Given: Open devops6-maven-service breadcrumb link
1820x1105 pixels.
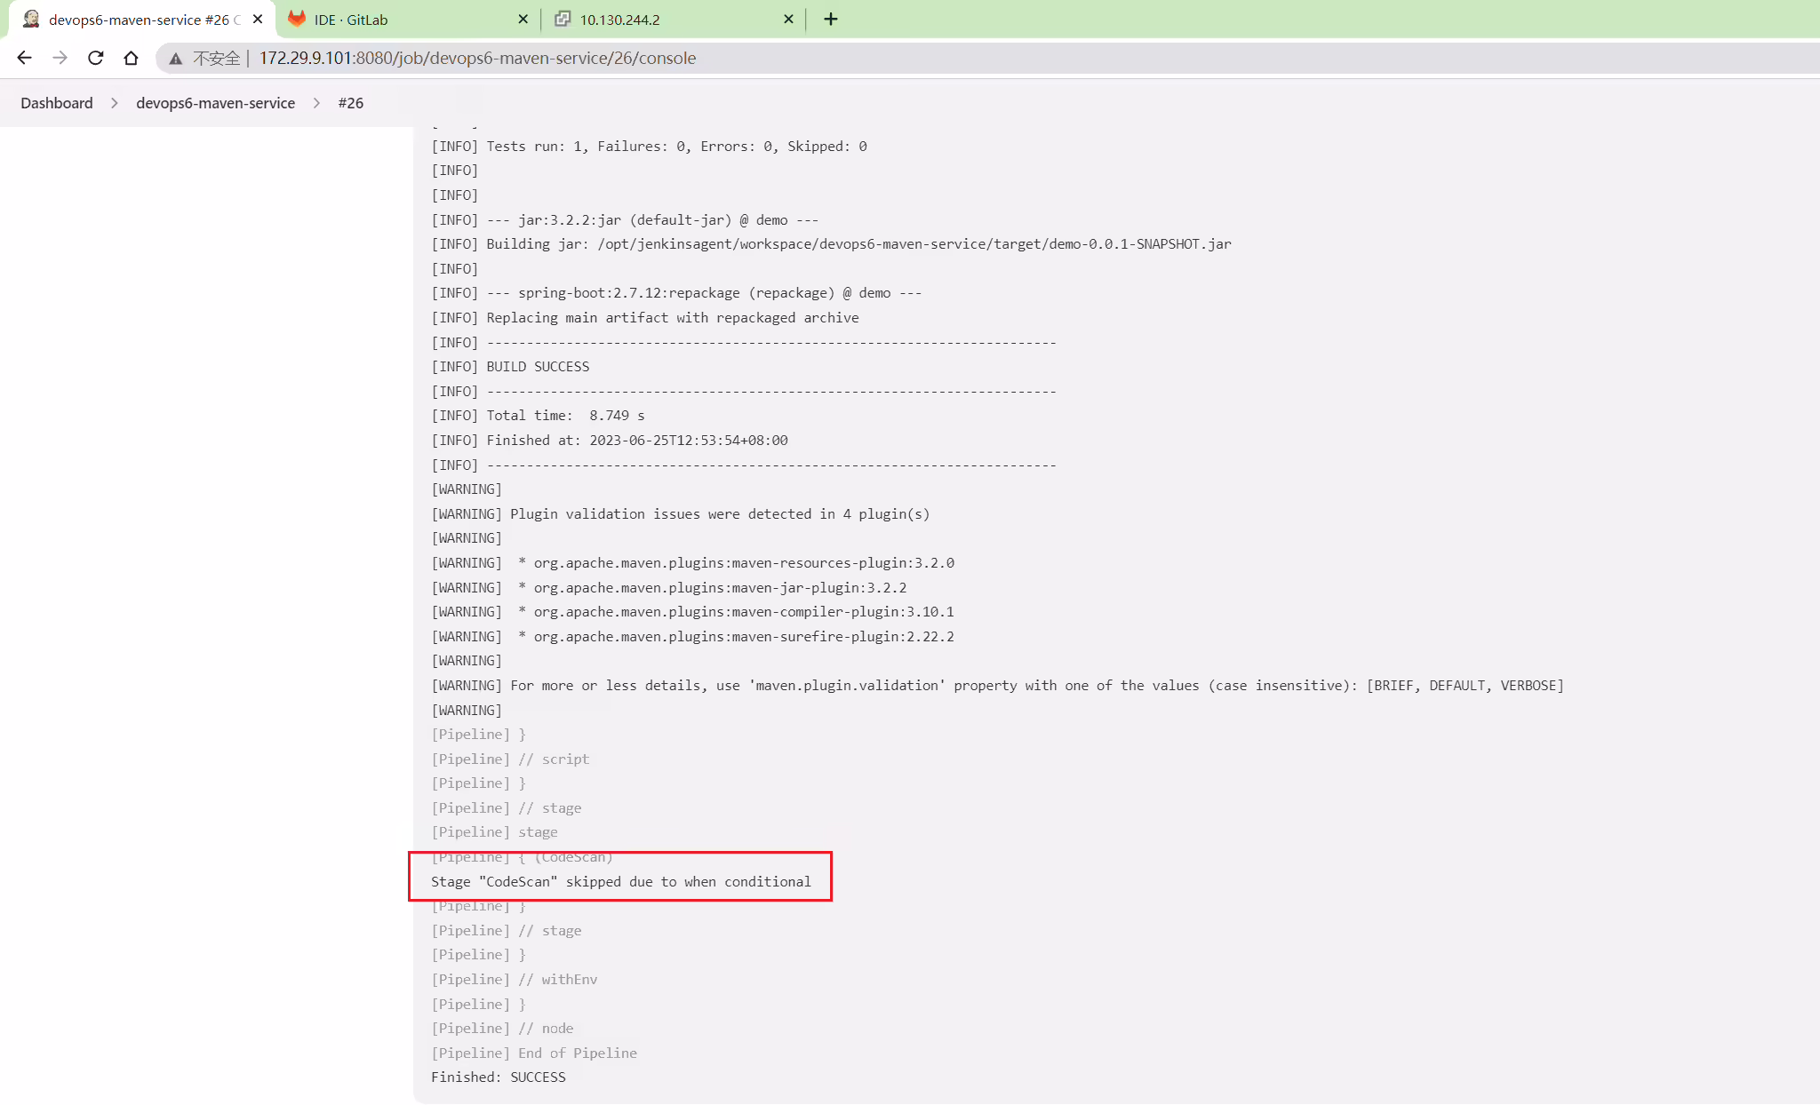Looking at the screenshot, I should click(215, 103).
